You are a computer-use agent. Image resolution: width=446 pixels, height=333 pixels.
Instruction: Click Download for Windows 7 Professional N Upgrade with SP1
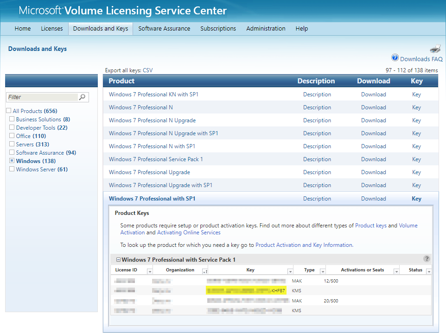(374, 133)
